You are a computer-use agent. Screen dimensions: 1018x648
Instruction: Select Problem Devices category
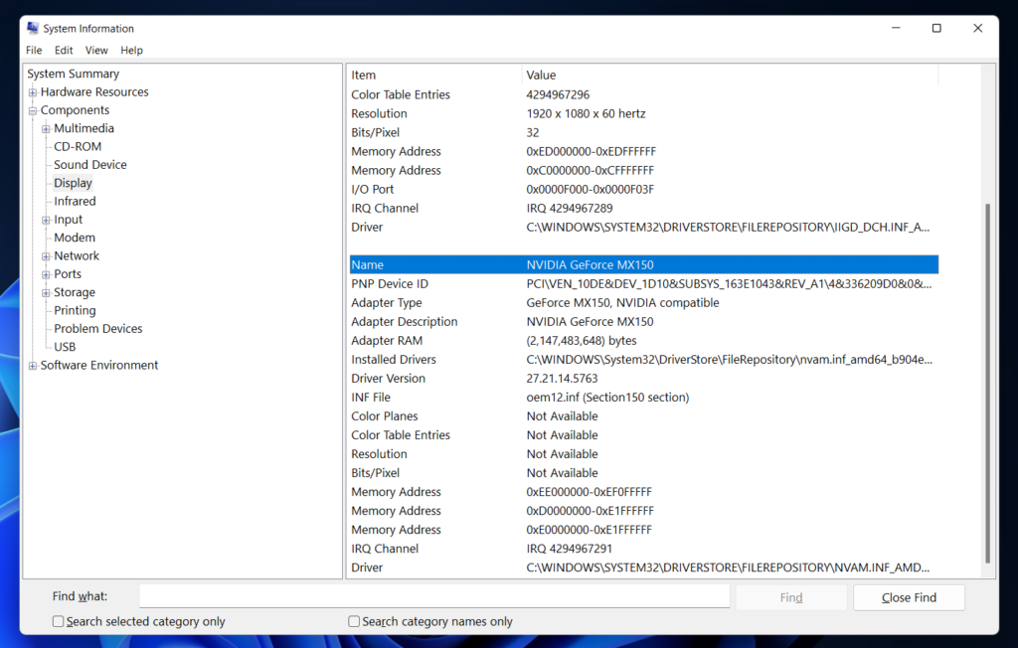pos(97,329)
